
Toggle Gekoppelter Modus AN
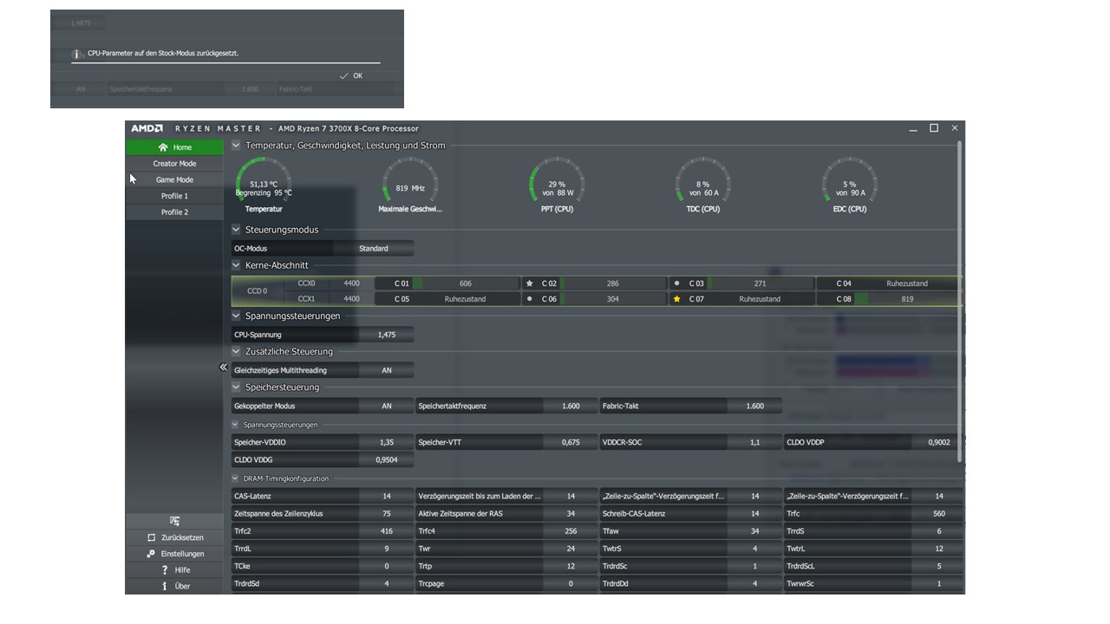click(387, 406)
